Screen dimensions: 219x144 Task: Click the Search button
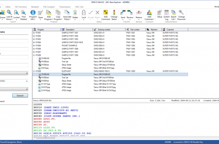click(x=20, y=95)
